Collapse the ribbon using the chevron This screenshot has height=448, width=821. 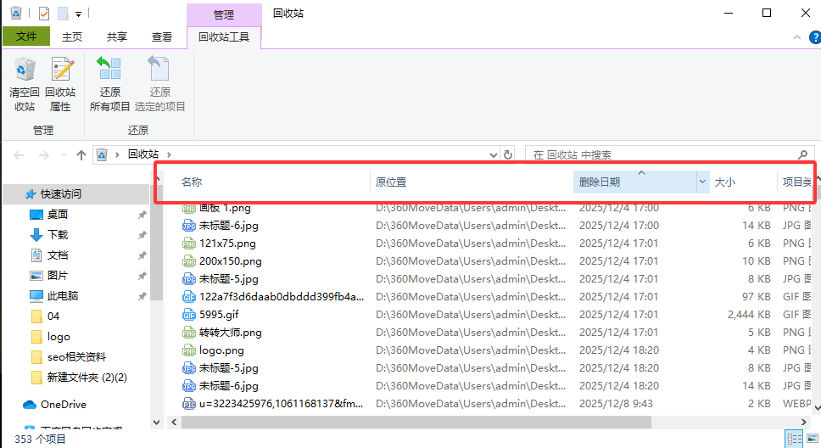tap(797, 37)
